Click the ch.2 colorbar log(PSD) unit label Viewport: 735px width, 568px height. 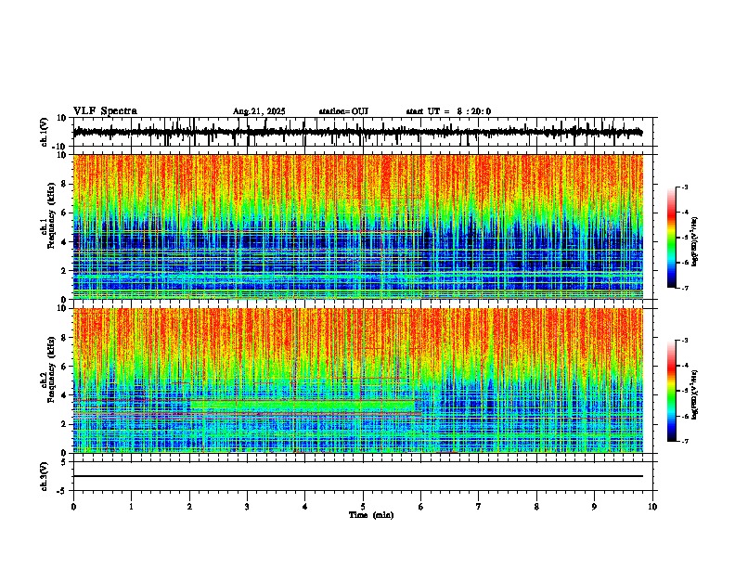tap(694, 394)
